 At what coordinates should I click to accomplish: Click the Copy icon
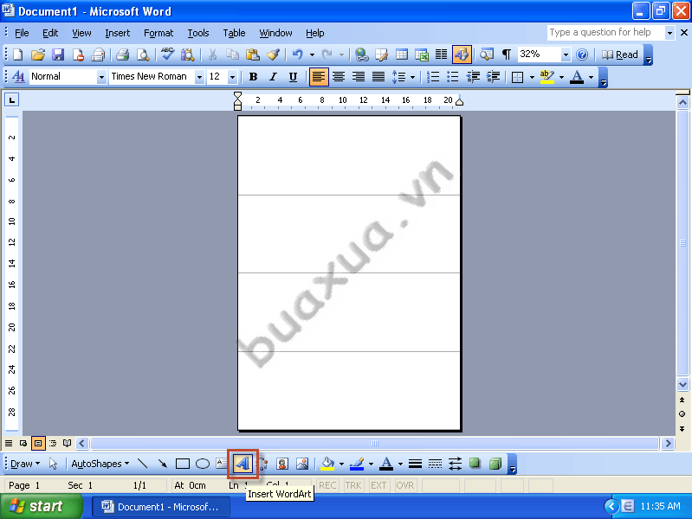click(232, 54)
